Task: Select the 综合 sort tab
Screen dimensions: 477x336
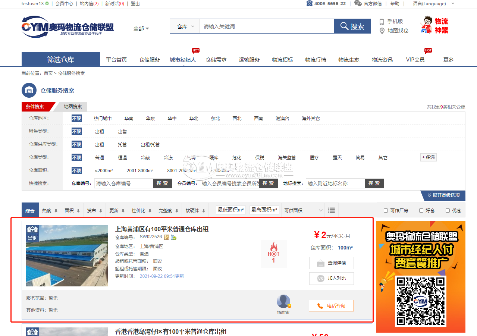Action: [30, 210]
